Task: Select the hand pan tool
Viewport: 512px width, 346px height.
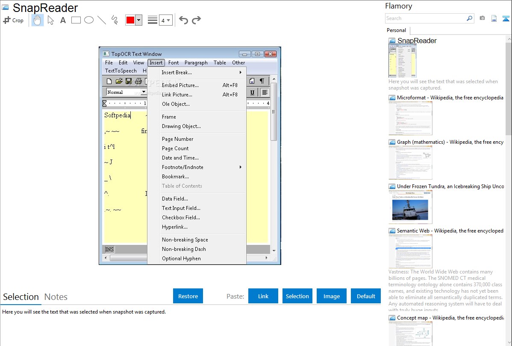Action: pyautogui.click(x=38, y=20)
